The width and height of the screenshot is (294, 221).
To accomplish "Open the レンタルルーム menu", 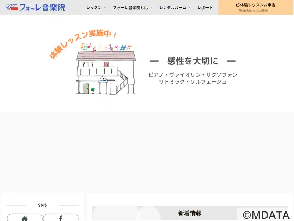I will point(173,7).
